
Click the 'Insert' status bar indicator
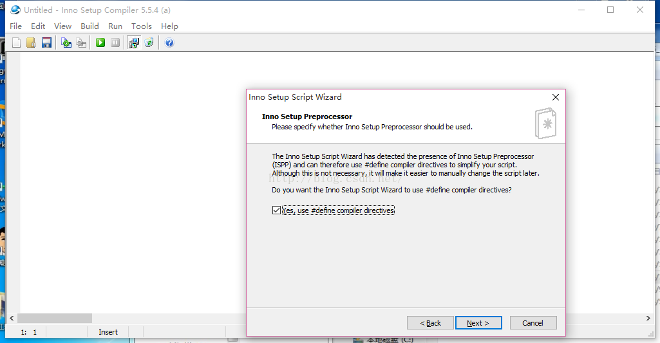click(108, 332)
